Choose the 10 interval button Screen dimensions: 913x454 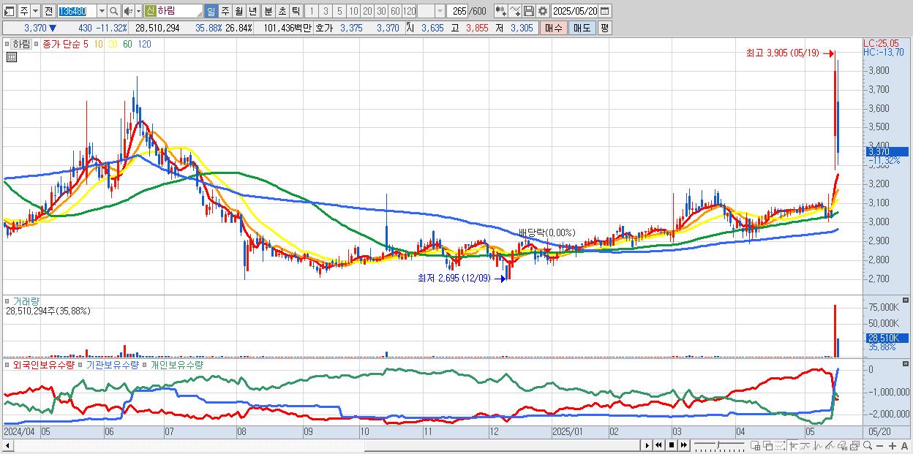pyautogui.click(x=353, y=11)
